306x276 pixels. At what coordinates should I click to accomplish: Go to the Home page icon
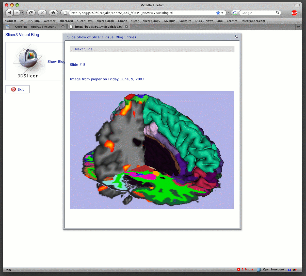click(53, 13)
